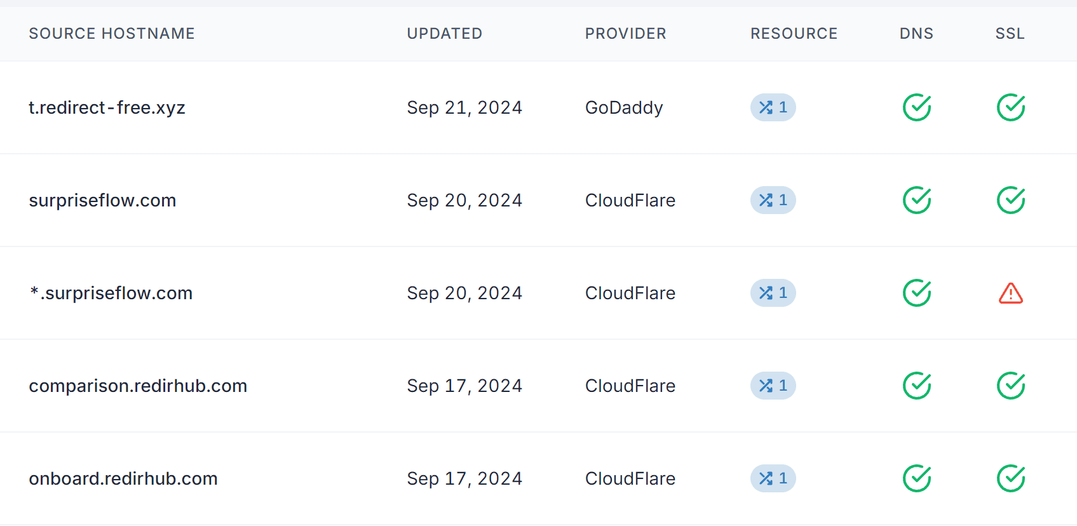Click the SSL check icon for t.redirect-free.xyz
The image size is (1077, 526).
click(1010, 107)
